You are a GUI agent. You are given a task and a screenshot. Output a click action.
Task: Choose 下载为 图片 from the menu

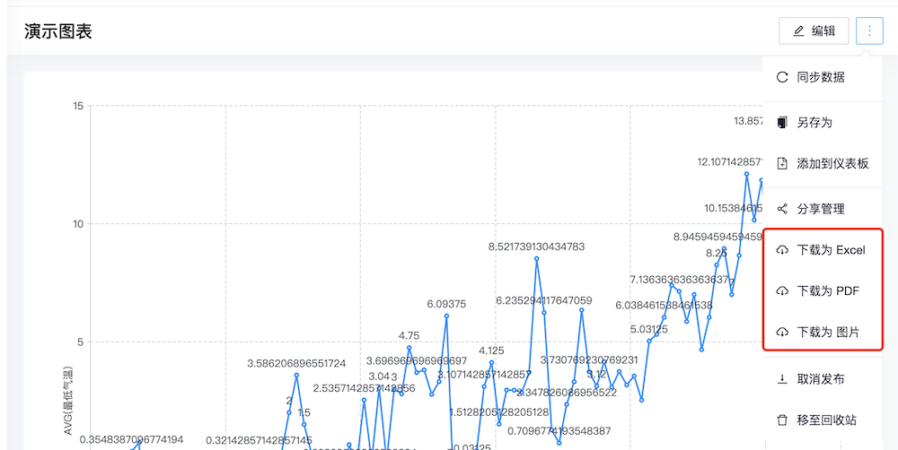(x=828, y=333)
